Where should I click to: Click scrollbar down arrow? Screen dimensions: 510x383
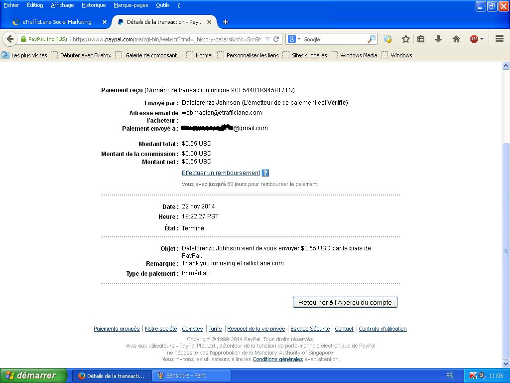tap(506, 364)
